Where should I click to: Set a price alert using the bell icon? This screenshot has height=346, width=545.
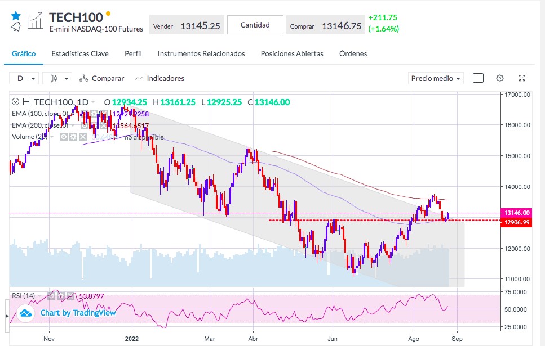tap(16, 26)
